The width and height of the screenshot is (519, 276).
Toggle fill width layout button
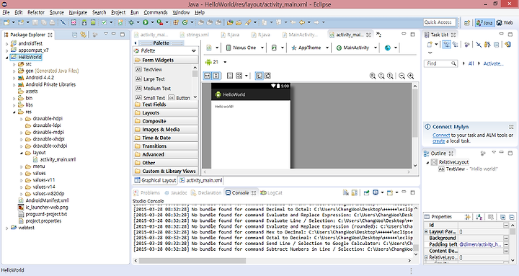pyautogui.click(x=207, y=76)
